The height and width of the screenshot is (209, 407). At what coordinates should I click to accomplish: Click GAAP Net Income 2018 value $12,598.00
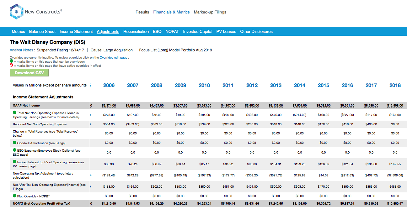coord(395,106)
